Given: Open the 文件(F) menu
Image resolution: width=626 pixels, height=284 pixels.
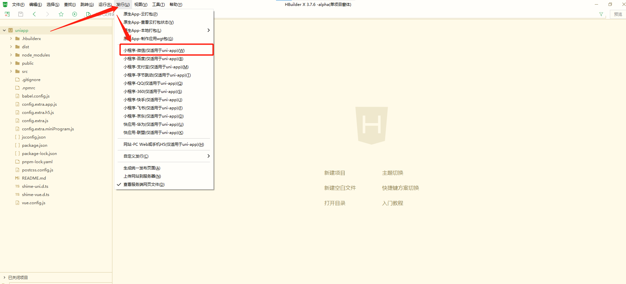Looking at the screenshot, I should (x=18, y=5).
